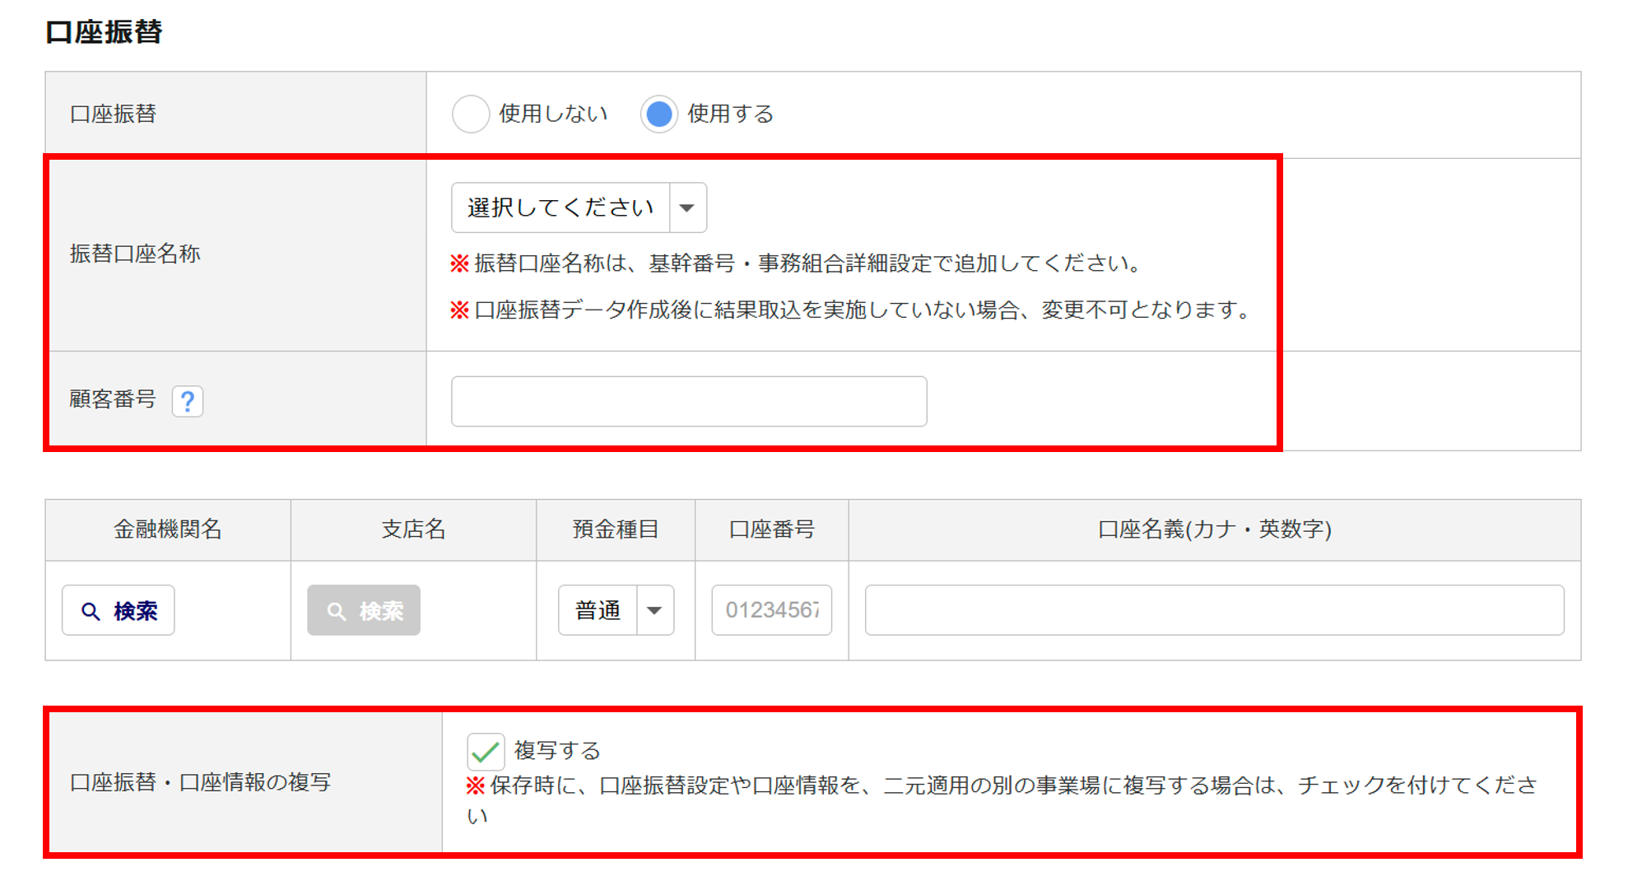Click magnifier icon in 金融機関名 search button
The width and height of the screenshot is (1642, 895).
(91, 611)
